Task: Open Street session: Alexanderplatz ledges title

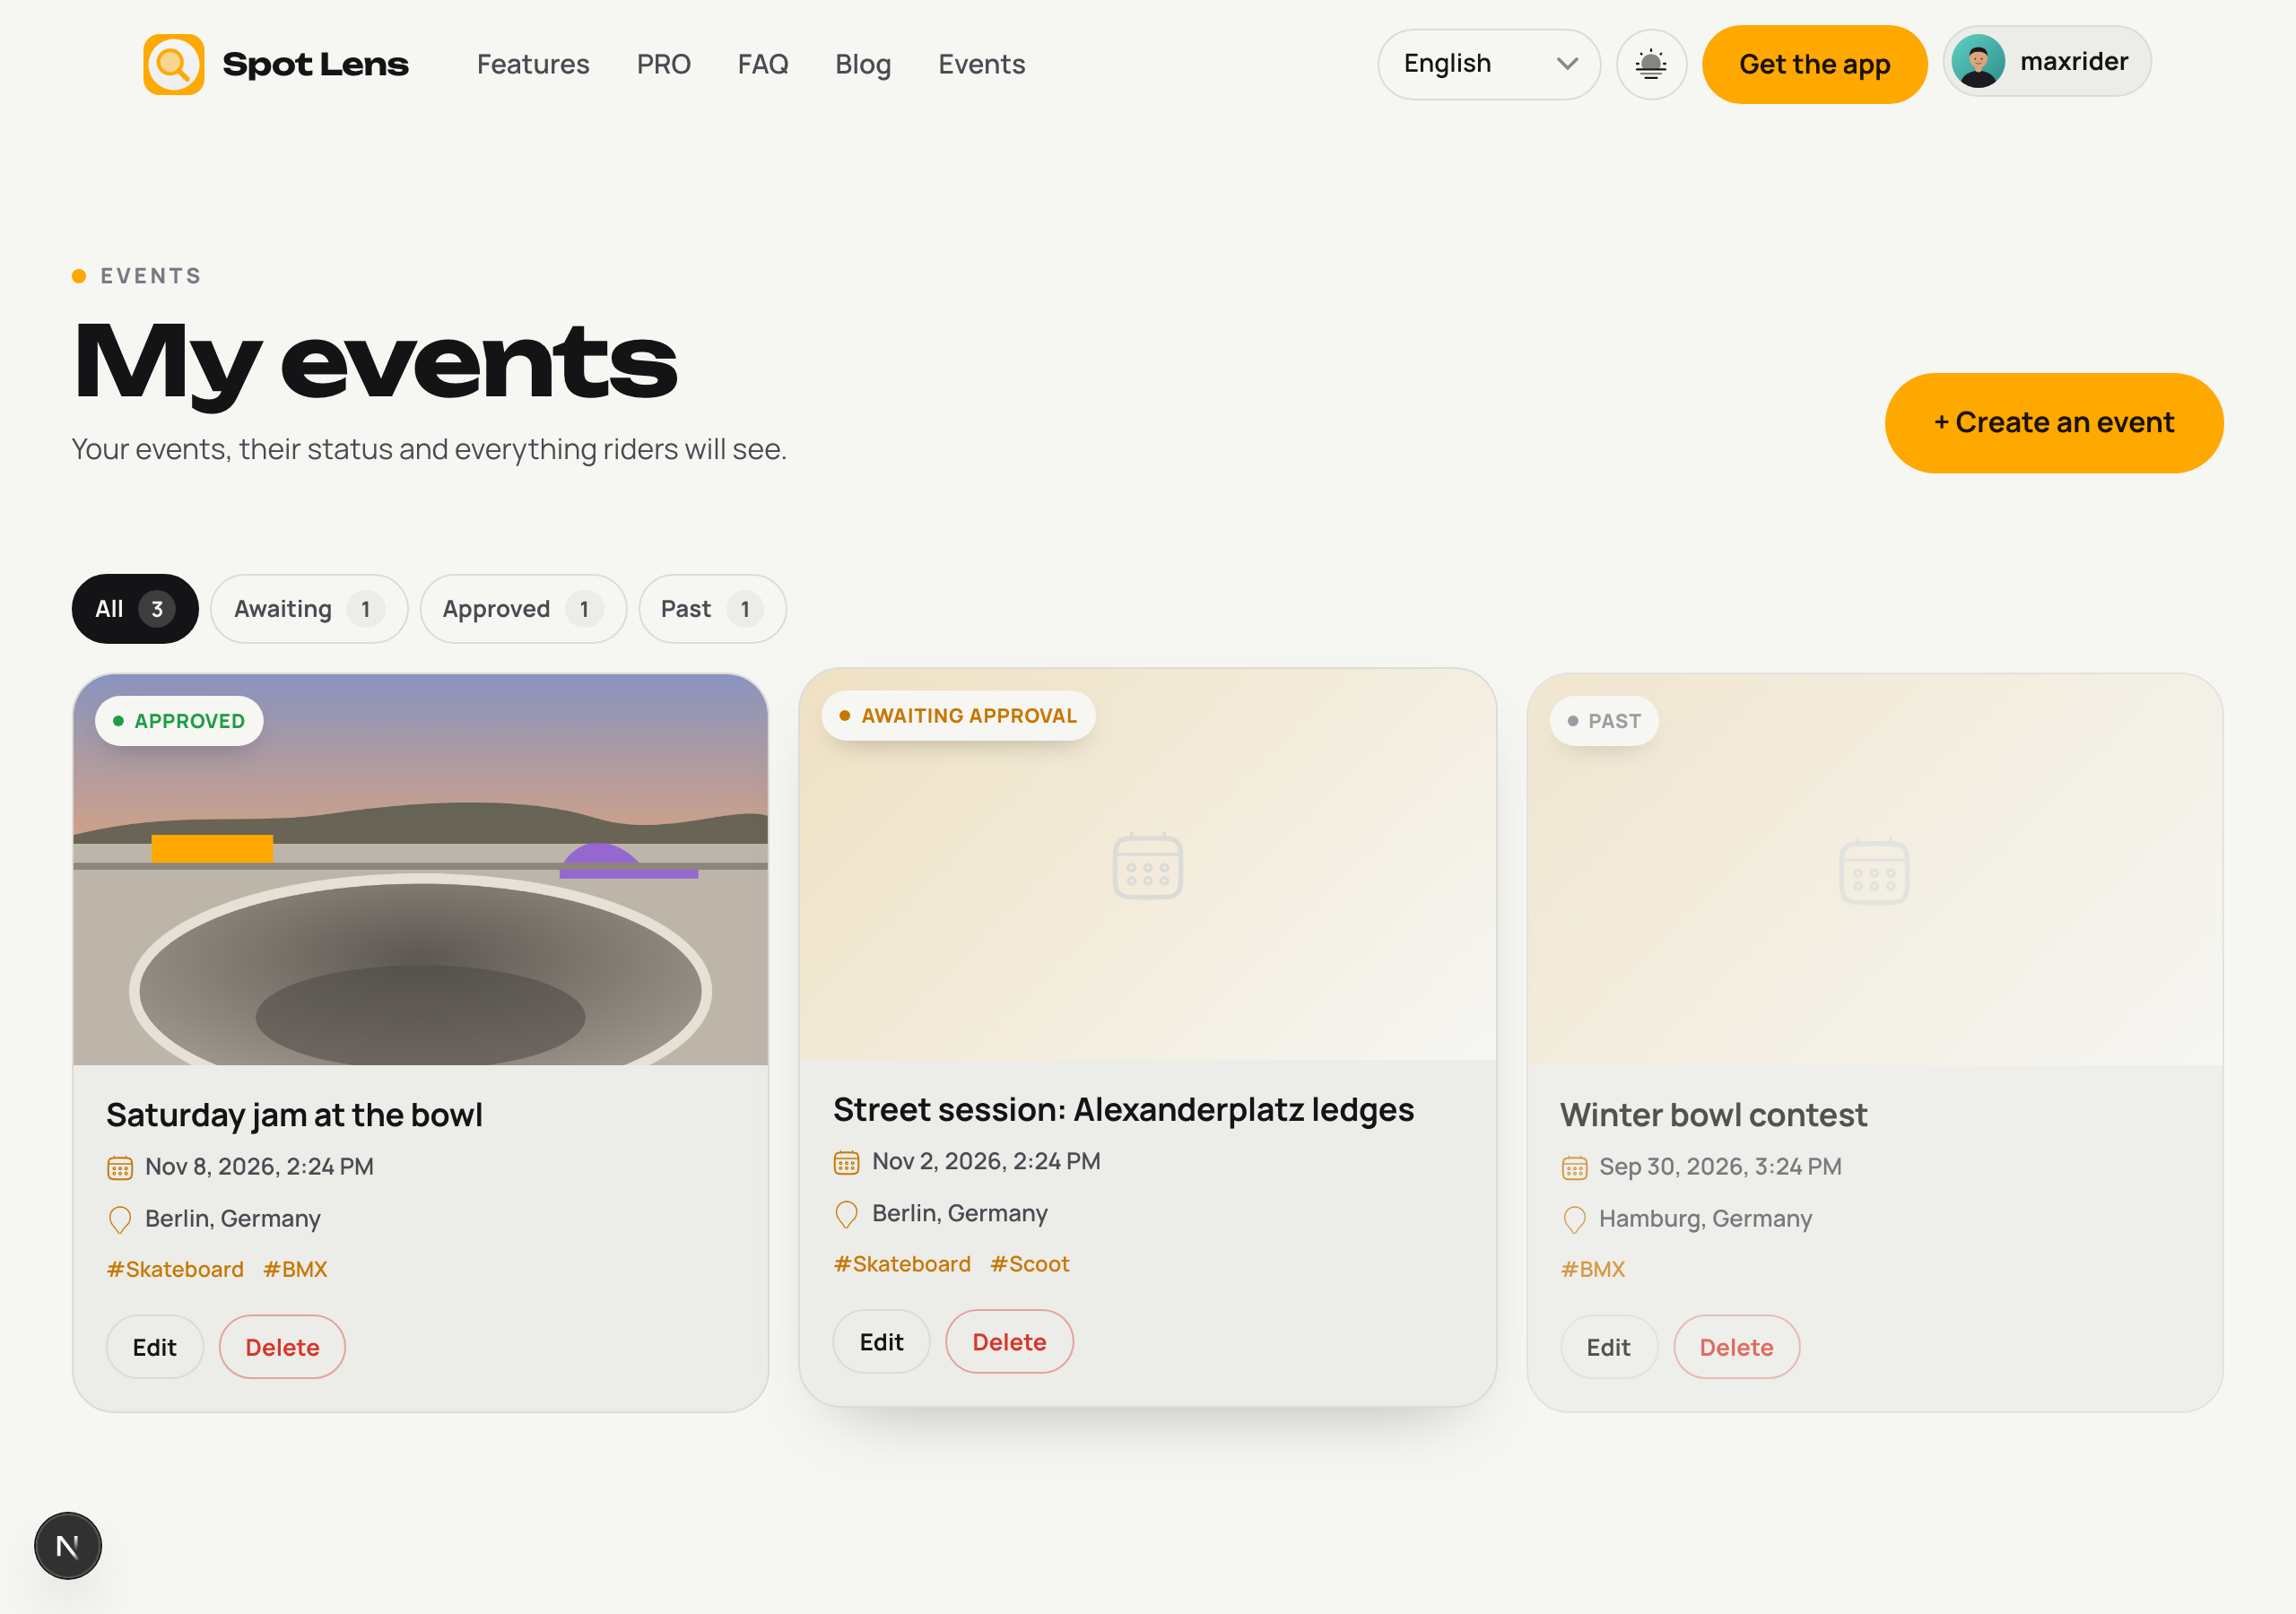Action: 1124,1110
